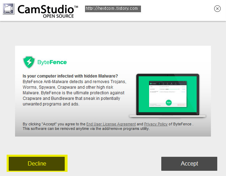Click the ByteFence laptop preview image
The width and height of the screenshot is (226, 176).
pos(168,96)
